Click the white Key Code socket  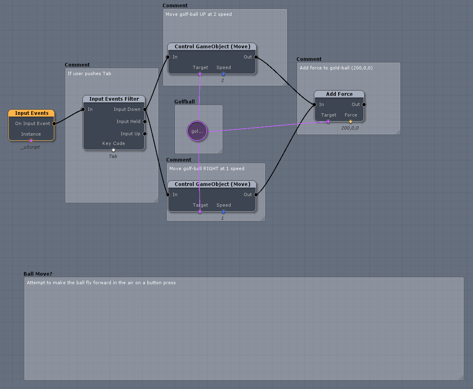113,150
